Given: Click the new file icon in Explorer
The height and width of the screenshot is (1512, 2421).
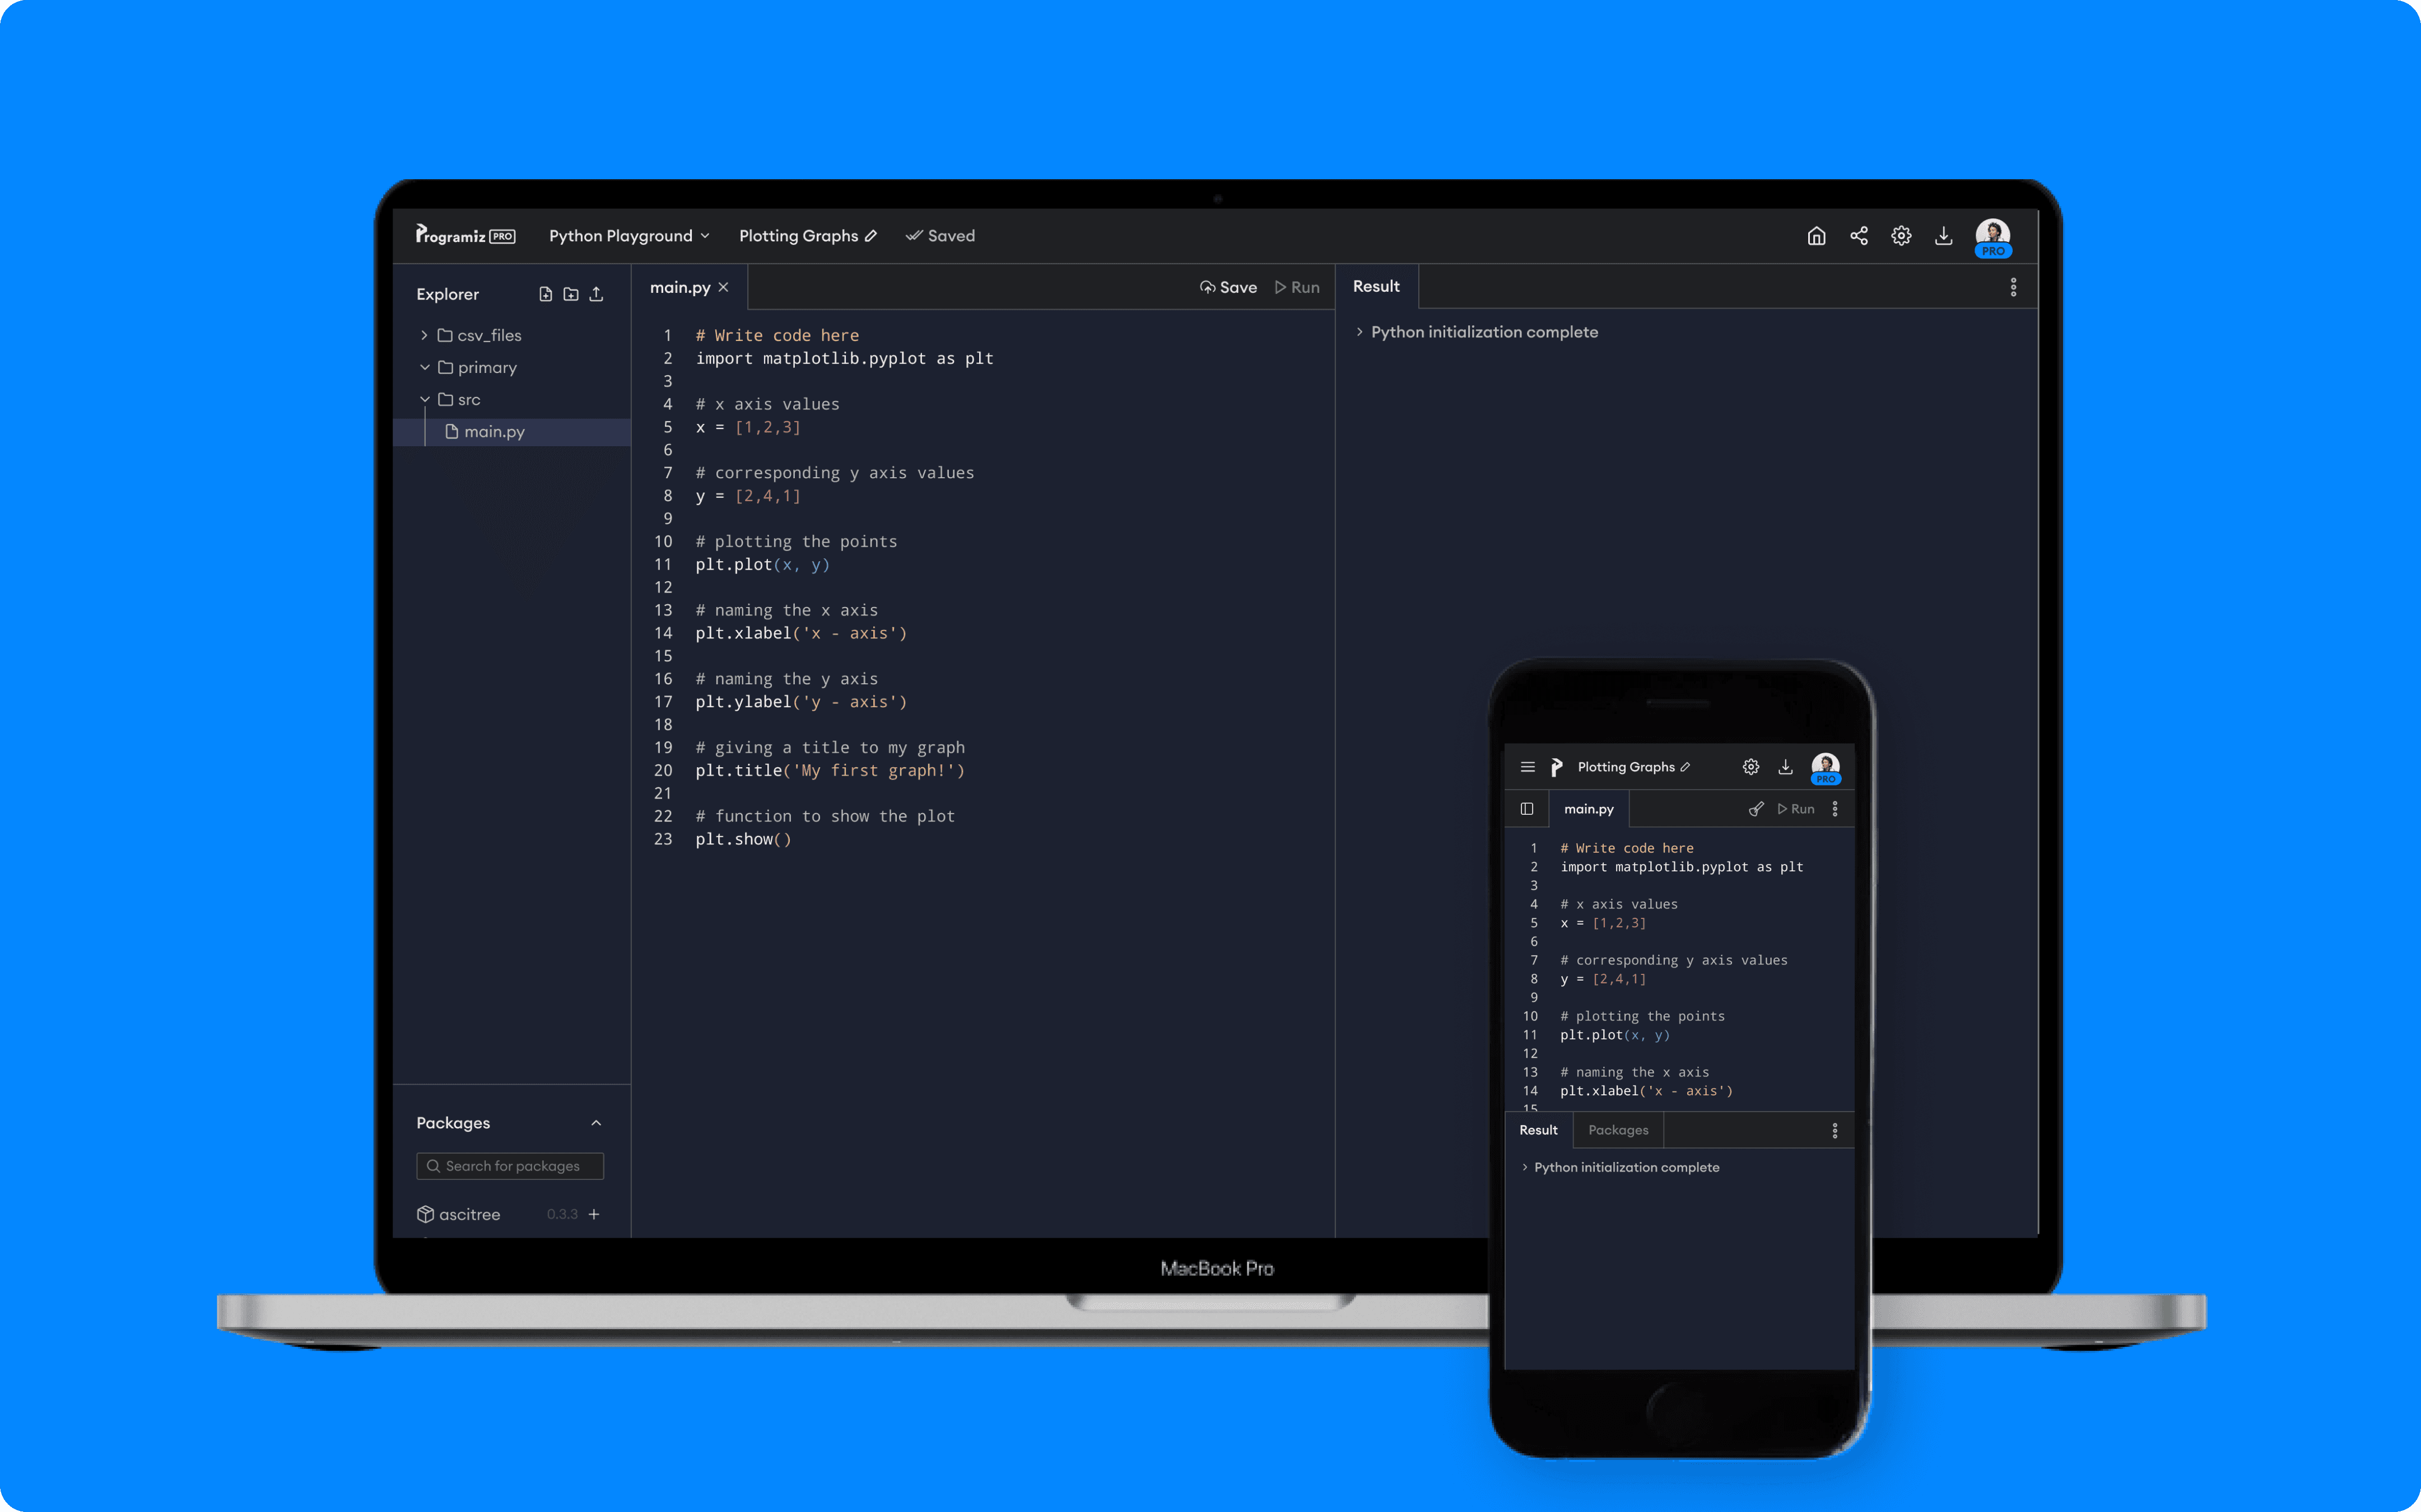Looking at the screenshot, I should [x=545, y=294].
